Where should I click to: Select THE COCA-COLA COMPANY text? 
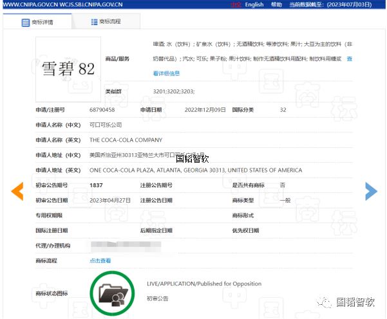[126, 140]
